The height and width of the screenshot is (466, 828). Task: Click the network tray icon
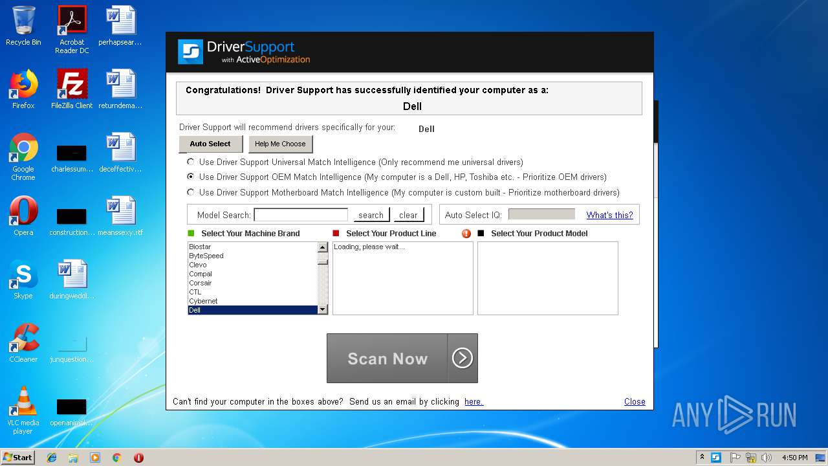[x=751, y=458]
